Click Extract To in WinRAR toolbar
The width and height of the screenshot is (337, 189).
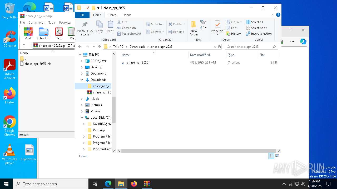pyautogui.click(x=43, y=33)
